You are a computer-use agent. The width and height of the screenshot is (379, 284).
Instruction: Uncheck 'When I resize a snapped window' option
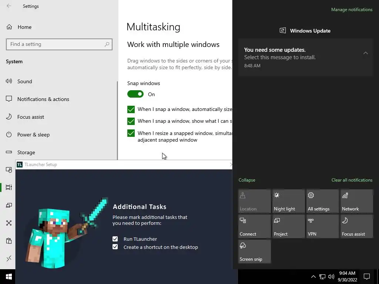tap(131, 133)
